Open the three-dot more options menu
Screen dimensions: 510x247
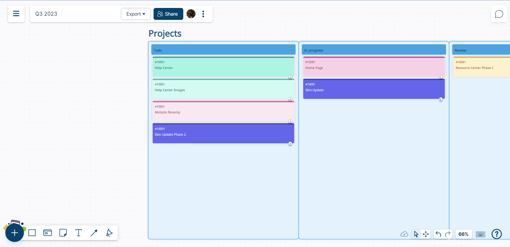203,14
